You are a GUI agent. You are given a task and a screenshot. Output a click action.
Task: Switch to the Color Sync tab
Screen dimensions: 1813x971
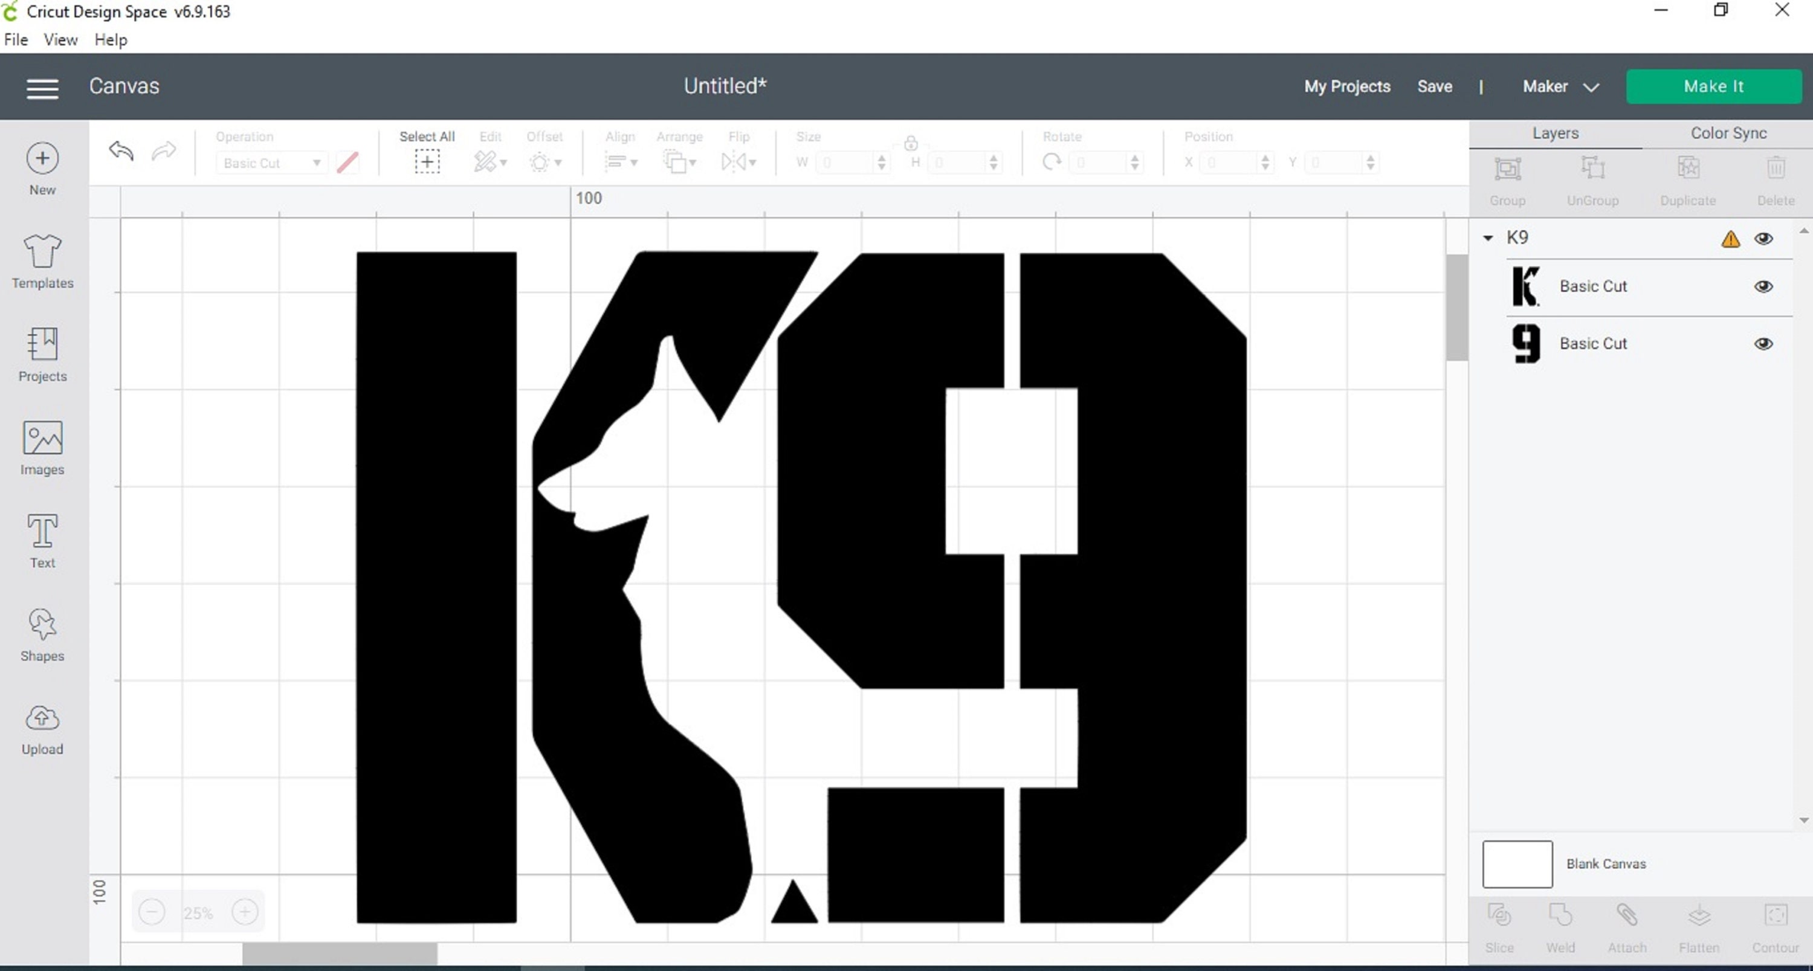coord(1728,133)
